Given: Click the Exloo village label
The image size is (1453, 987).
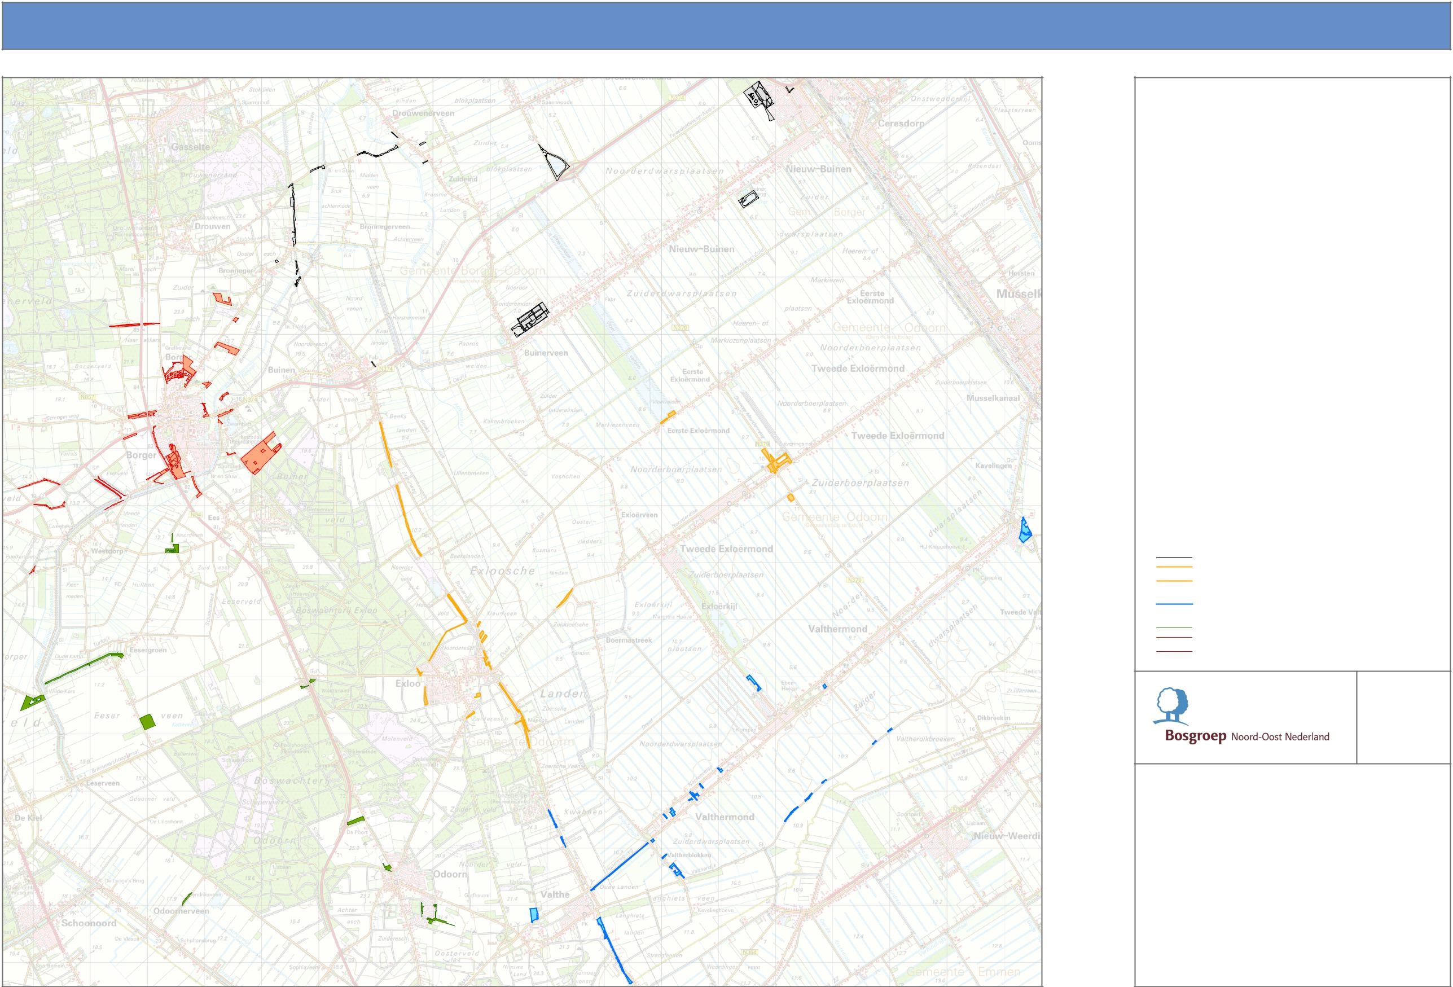Looking at the screenshot, I should (x=409, y=683).
